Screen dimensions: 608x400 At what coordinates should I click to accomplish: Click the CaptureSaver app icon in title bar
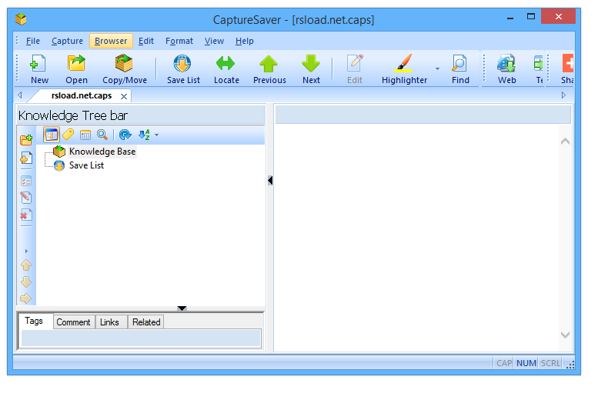point(21,19)
